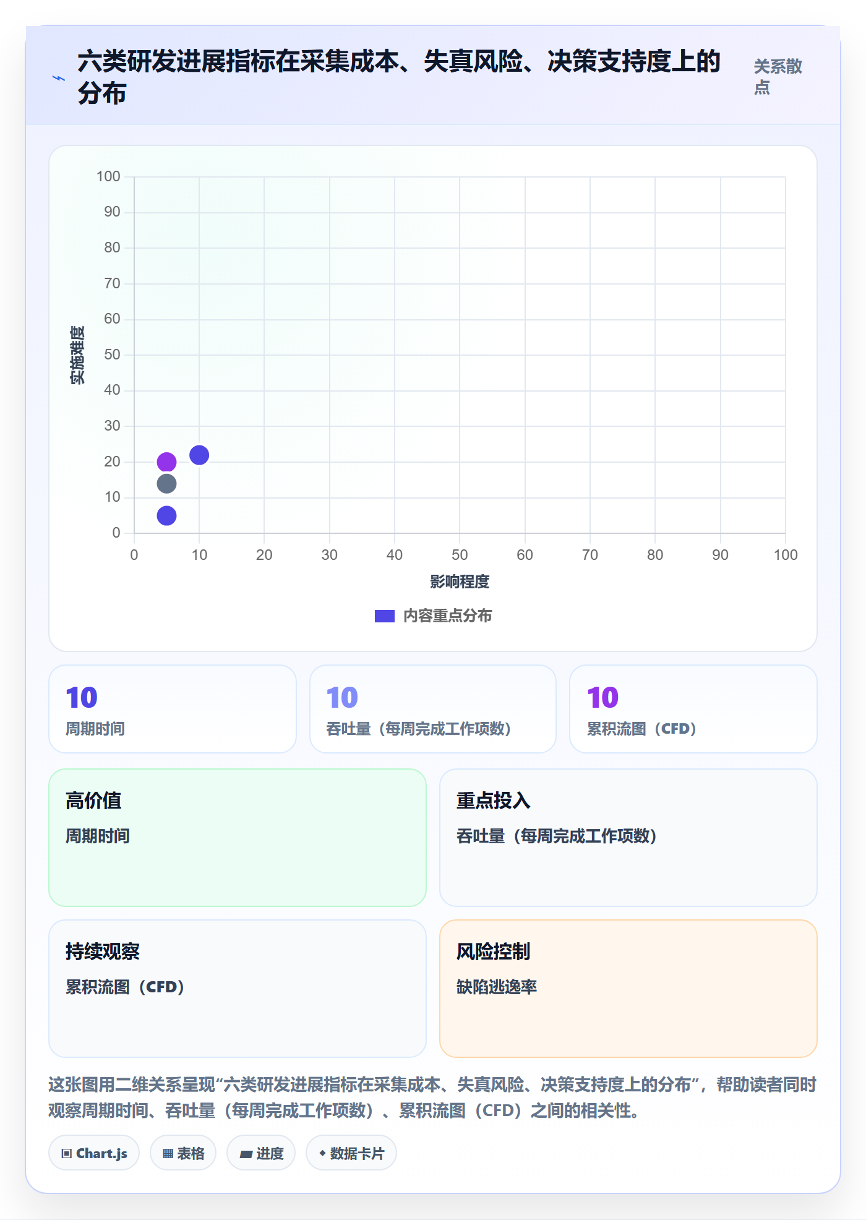Click the 周期时间 text inside the 高价值 card

tap(98, 836)
